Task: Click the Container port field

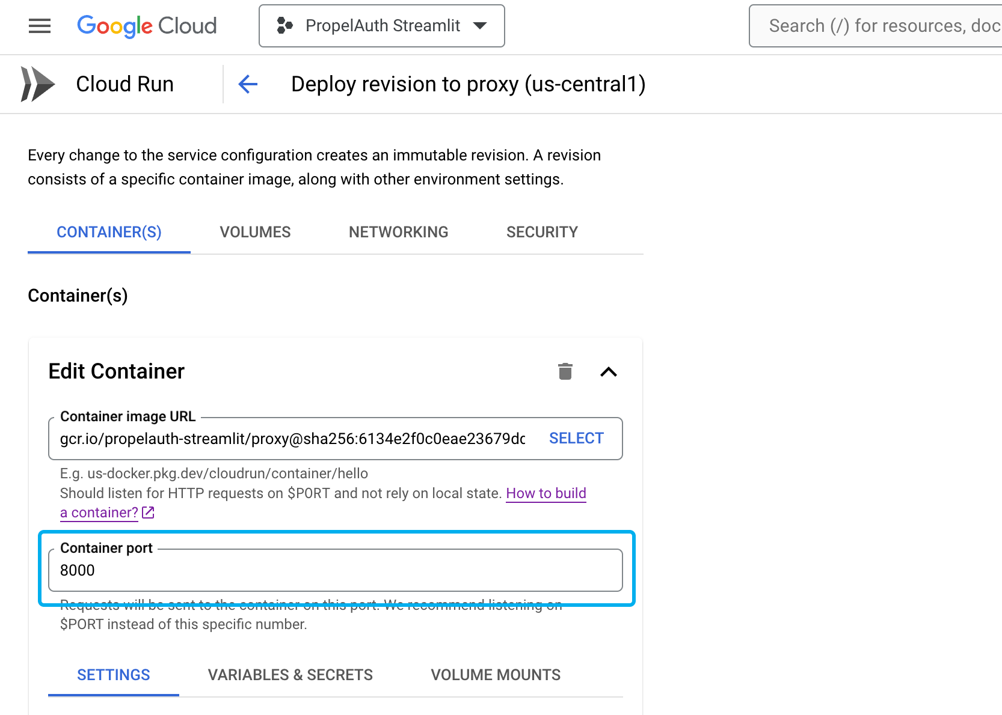Action: pos(336,570)
